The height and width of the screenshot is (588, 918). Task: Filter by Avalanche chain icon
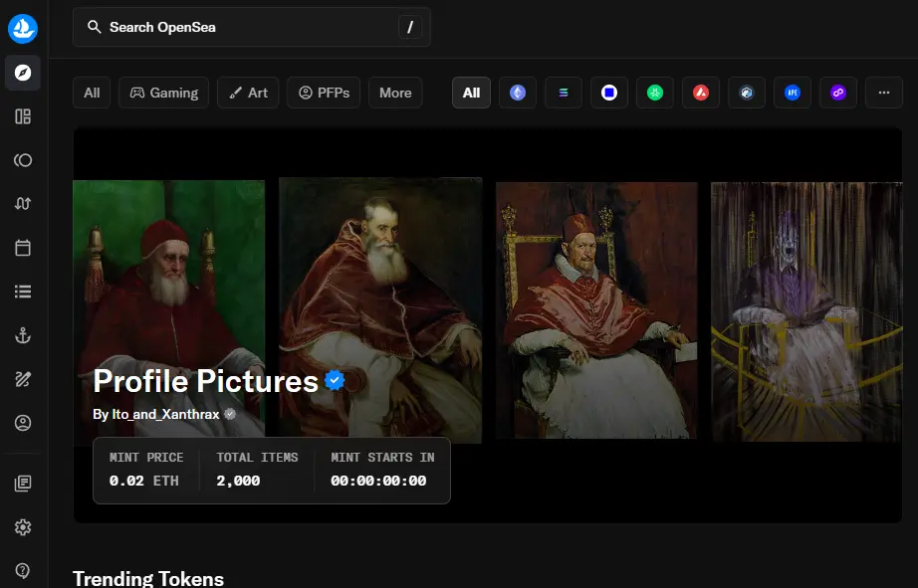(x=701, y=93)
